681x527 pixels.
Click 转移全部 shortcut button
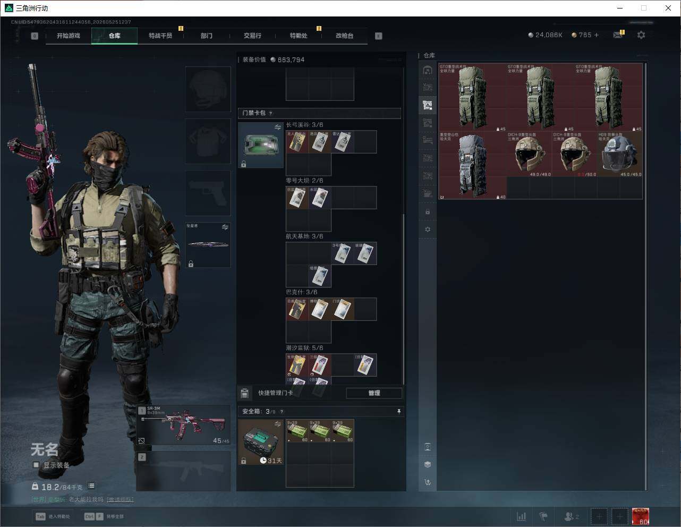(104, 516)
